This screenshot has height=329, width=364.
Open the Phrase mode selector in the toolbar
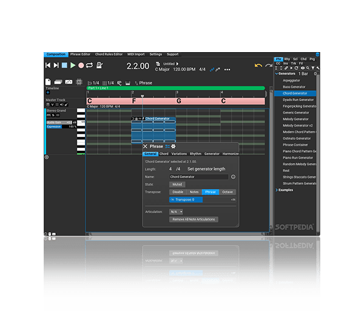144,83
